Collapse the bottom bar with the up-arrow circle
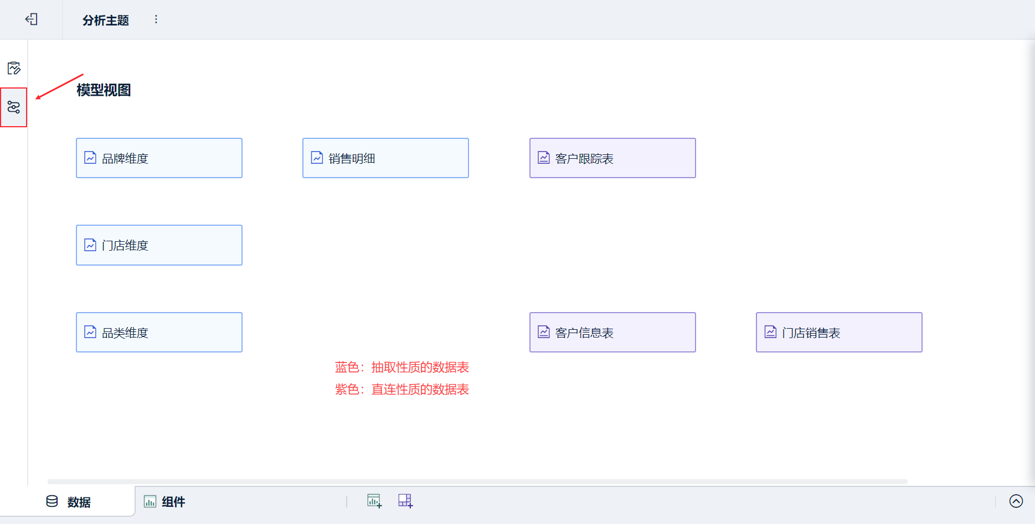The image size is (1035, 524). 1016,501
